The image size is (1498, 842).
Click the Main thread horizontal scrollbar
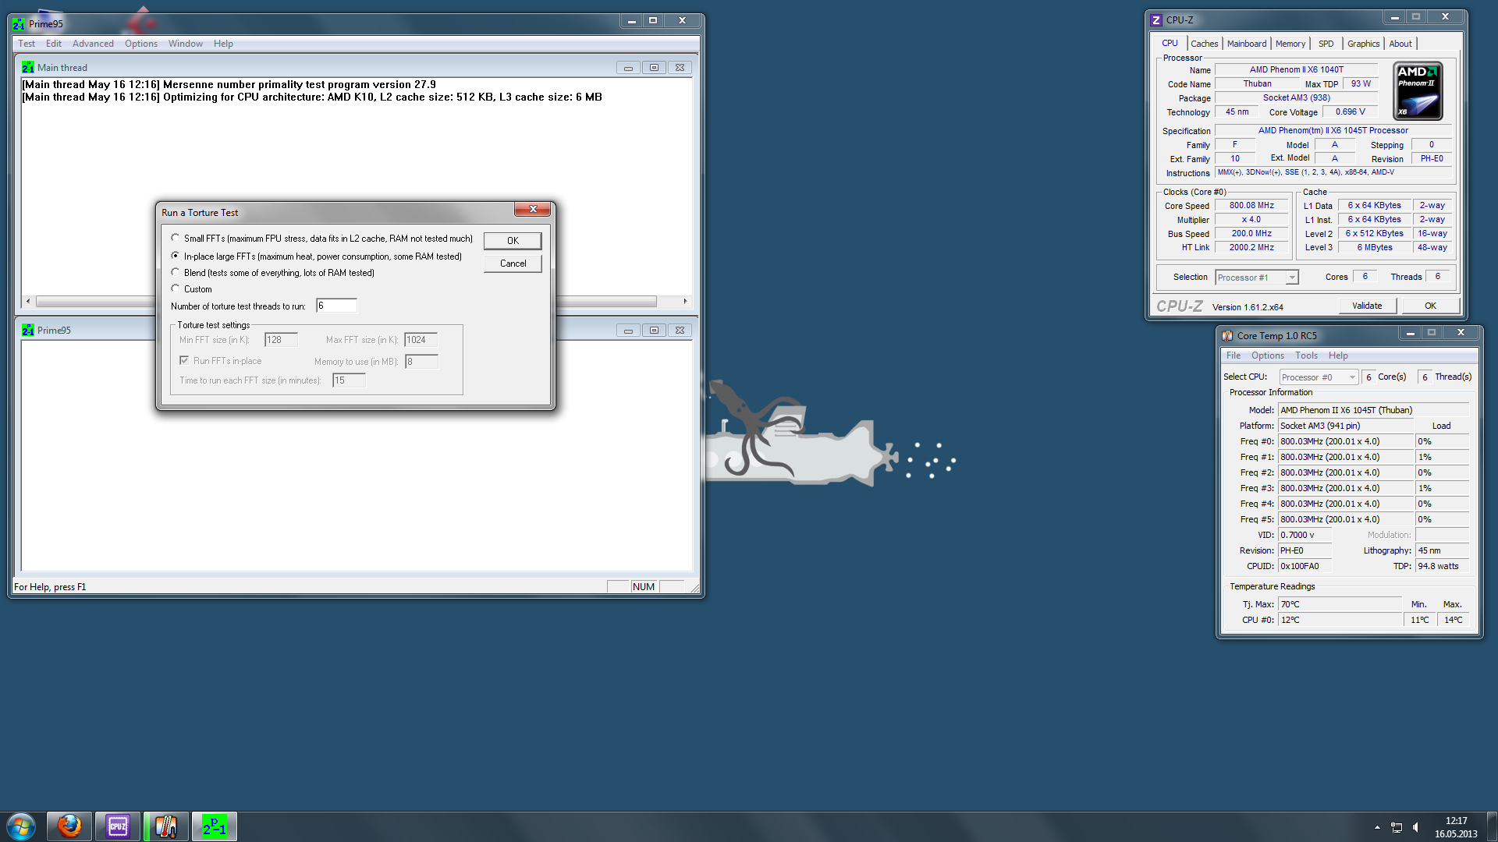pyautogui.click(x=94, y=301)
